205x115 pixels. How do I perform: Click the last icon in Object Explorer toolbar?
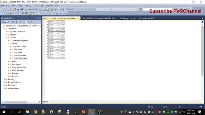(x=31, y=22)
